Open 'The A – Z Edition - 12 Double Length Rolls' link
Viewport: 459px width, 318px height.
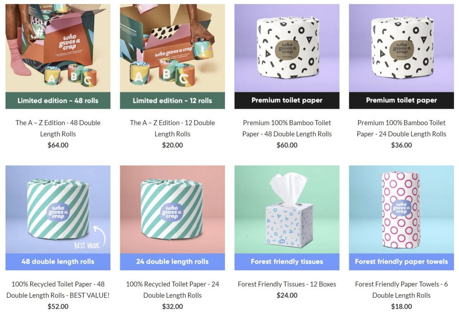coord(172,128)
